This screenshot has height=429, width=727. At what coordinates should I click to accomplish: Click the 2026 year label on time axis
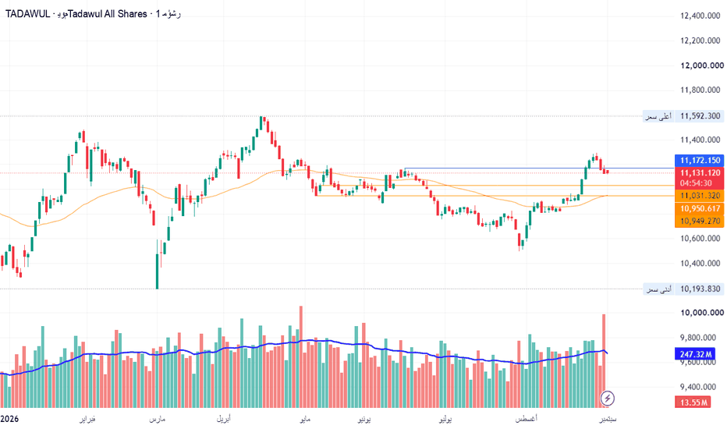[9, 420]
